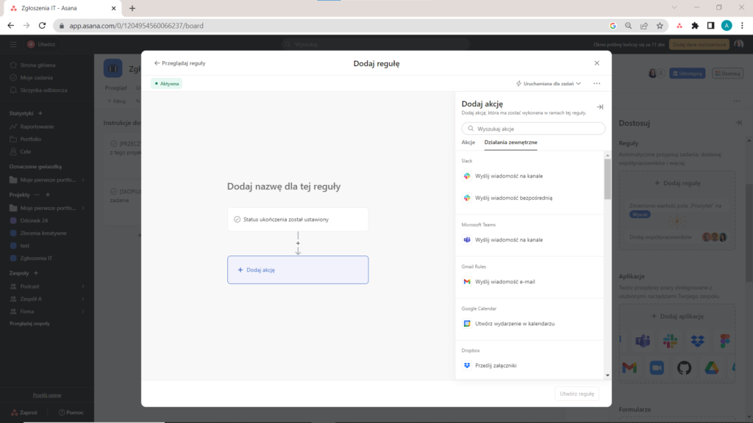Focus the Wyszukaj akcje search field
The height and width of the screenshot is (423, 753).
[x=533, y=129]
